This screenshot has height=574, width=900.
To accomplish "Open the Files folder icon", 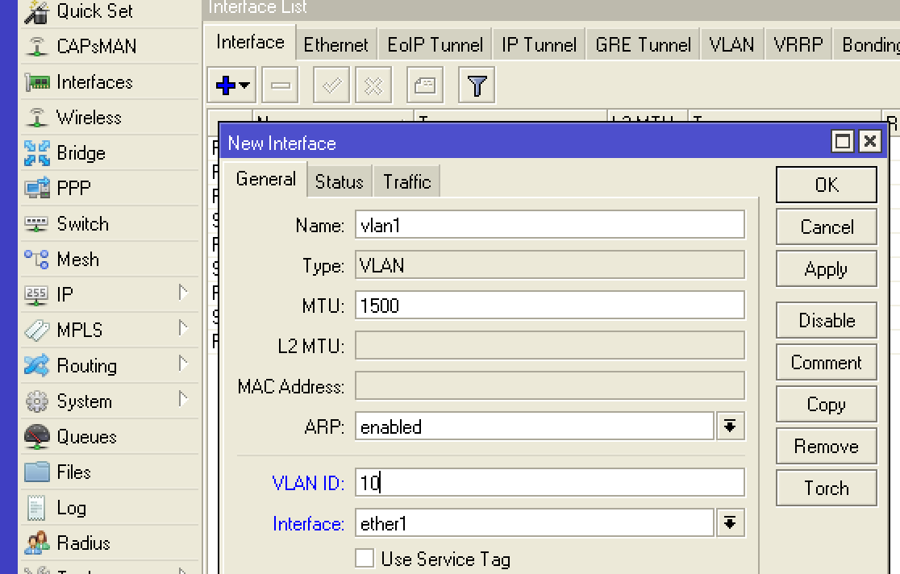I will pyautogui.click(x=37, y=472).
